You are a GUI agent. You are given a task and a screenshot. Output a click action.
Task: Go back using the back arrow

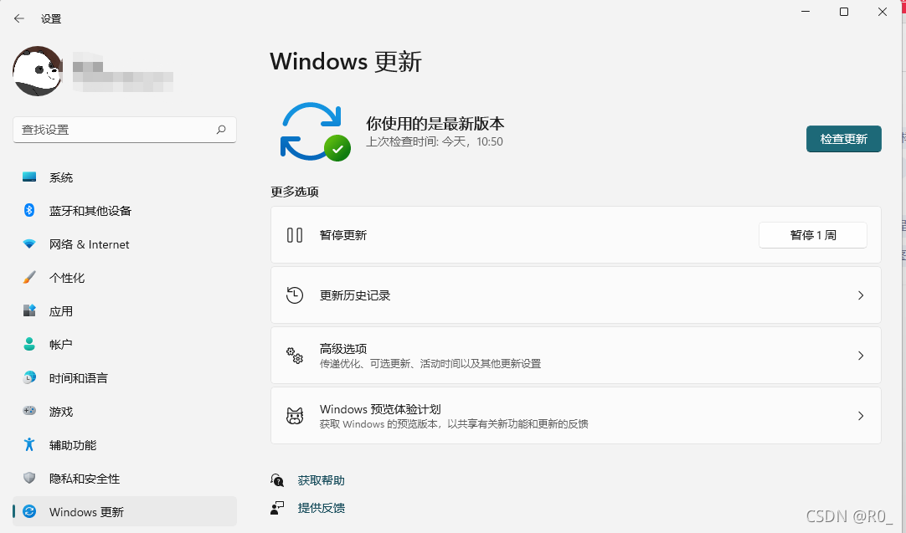point(19,18)
